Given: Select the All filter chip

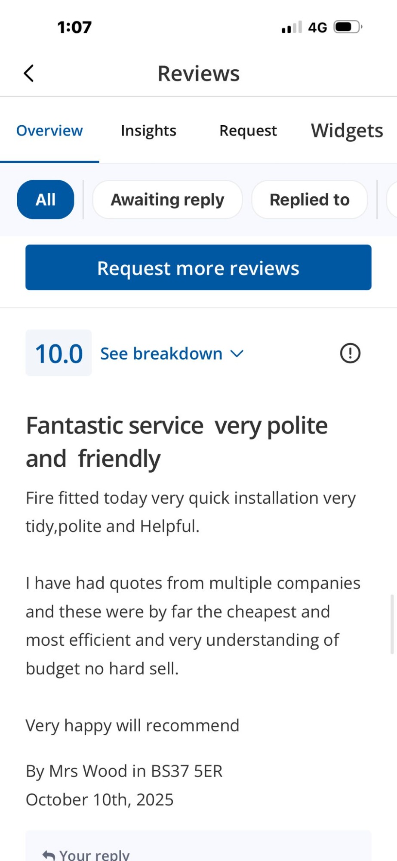Looking at the screenshot, I should [46, 200].
